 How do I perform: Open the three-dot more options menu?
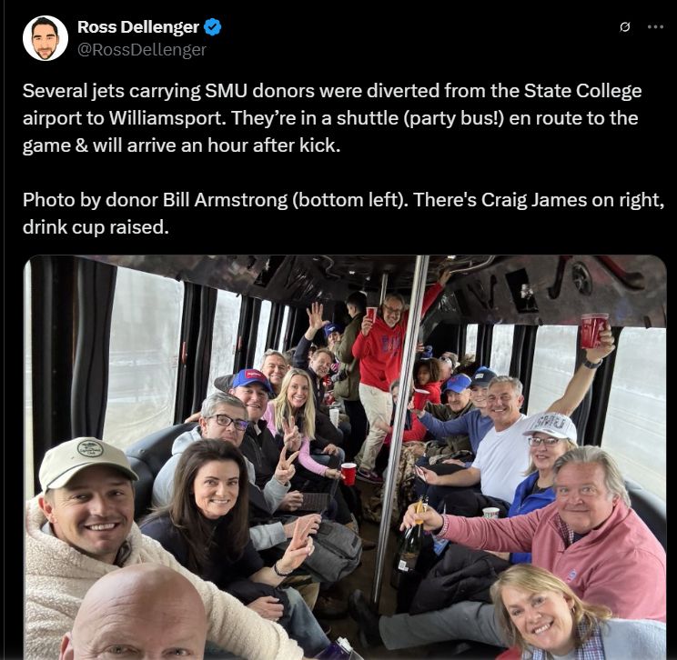[x=655, y=27]
